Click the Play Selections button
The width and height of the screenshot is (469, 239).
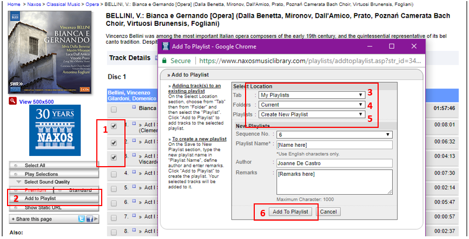tap(54, 174)
